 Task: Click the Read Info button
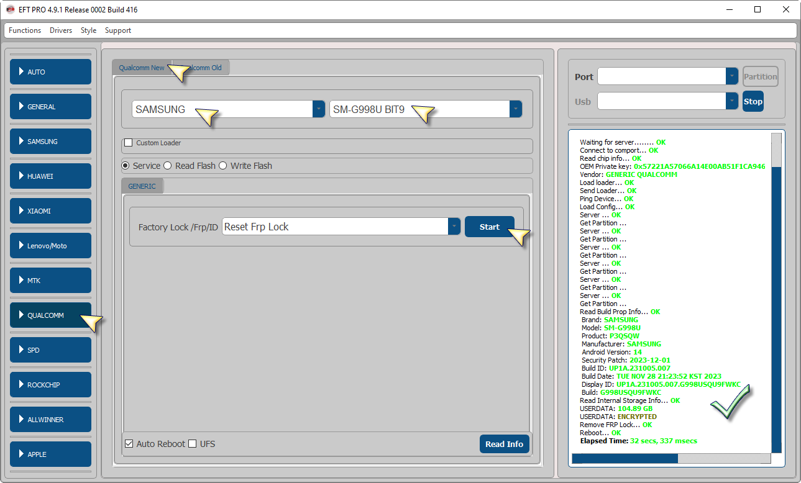[x=504, y=444]
